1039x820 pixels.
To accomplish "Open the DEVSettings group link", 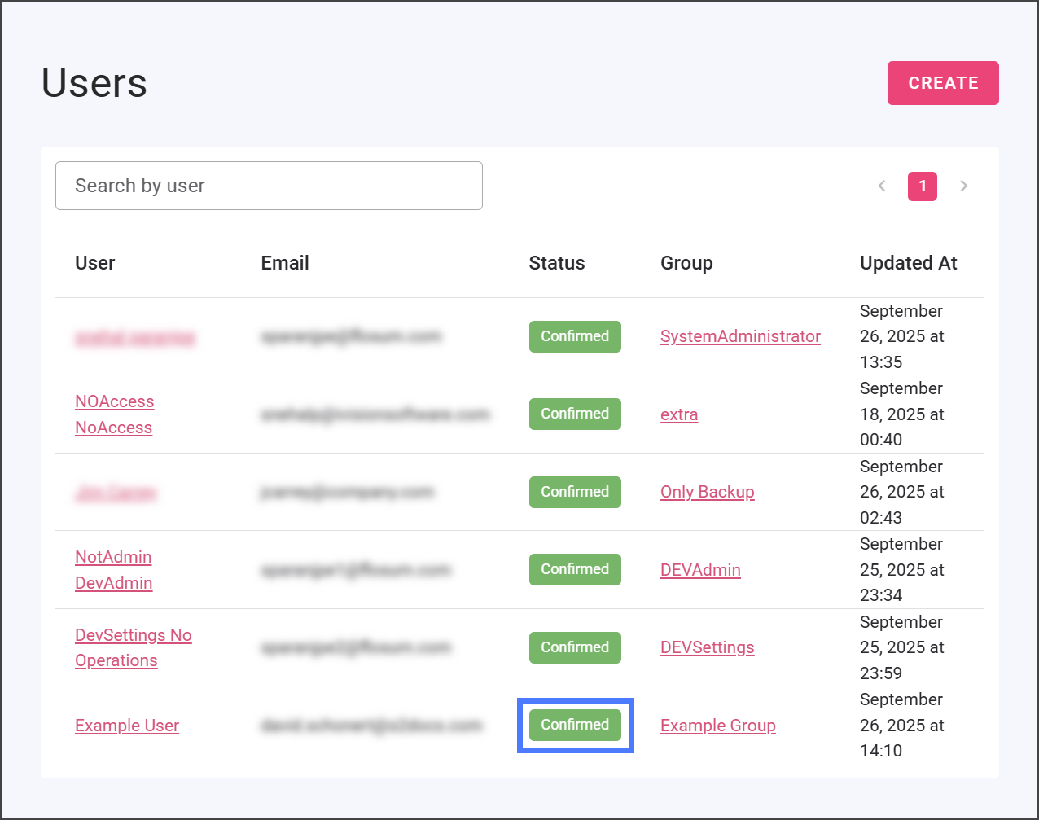I will pos(707,647).
